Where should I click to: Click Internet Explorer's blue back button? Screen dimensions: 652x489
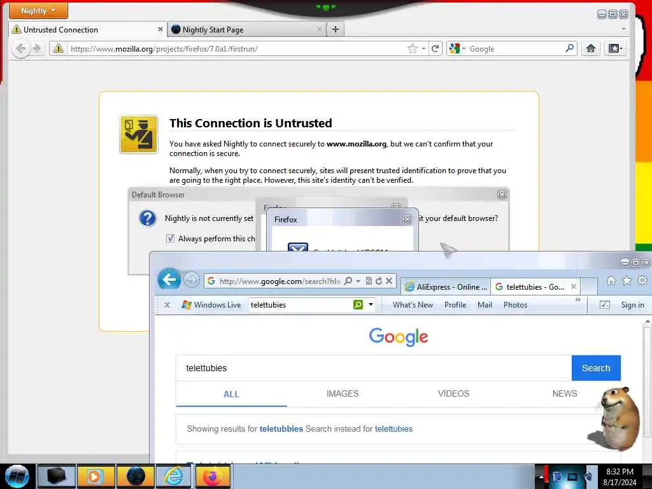(x=169, y=280)
